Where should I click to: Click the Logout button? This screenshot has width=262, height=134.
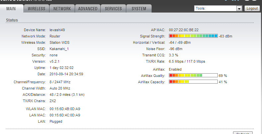pyautogui.click(x=252, y=9)
